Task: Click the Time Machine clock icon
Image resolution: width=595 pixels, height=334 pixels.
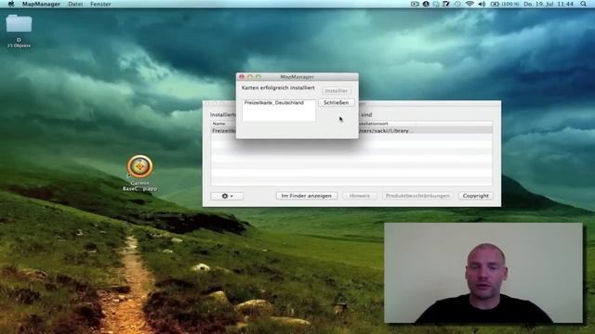Action: [x=457, y=4]
